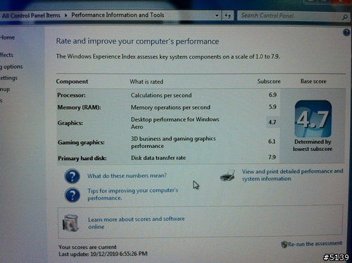Click the highlighted Graphics subscore 4.7
Screen dimensions: 352x263
[x=272, y=122]
